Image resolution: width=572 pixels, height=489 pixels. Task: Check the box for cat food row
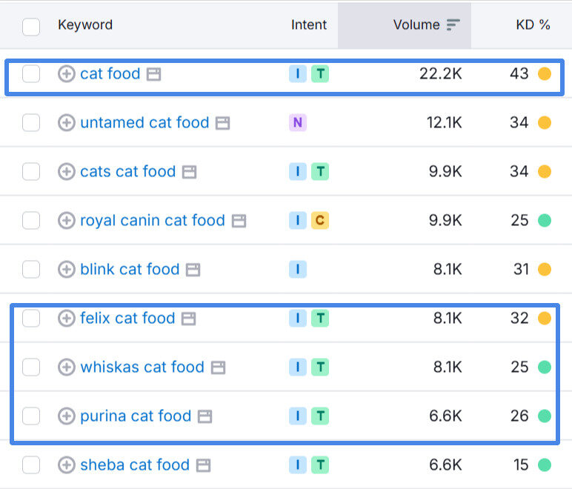(x=31, y=73)
